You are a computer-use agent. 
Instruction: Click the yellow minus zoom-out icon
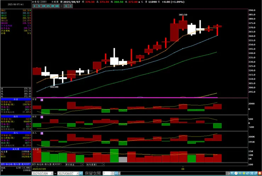click(x=240, y=173)
